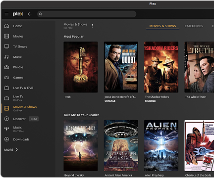
Task: Open The Shadow Riders poster
Action: (161, 67)
